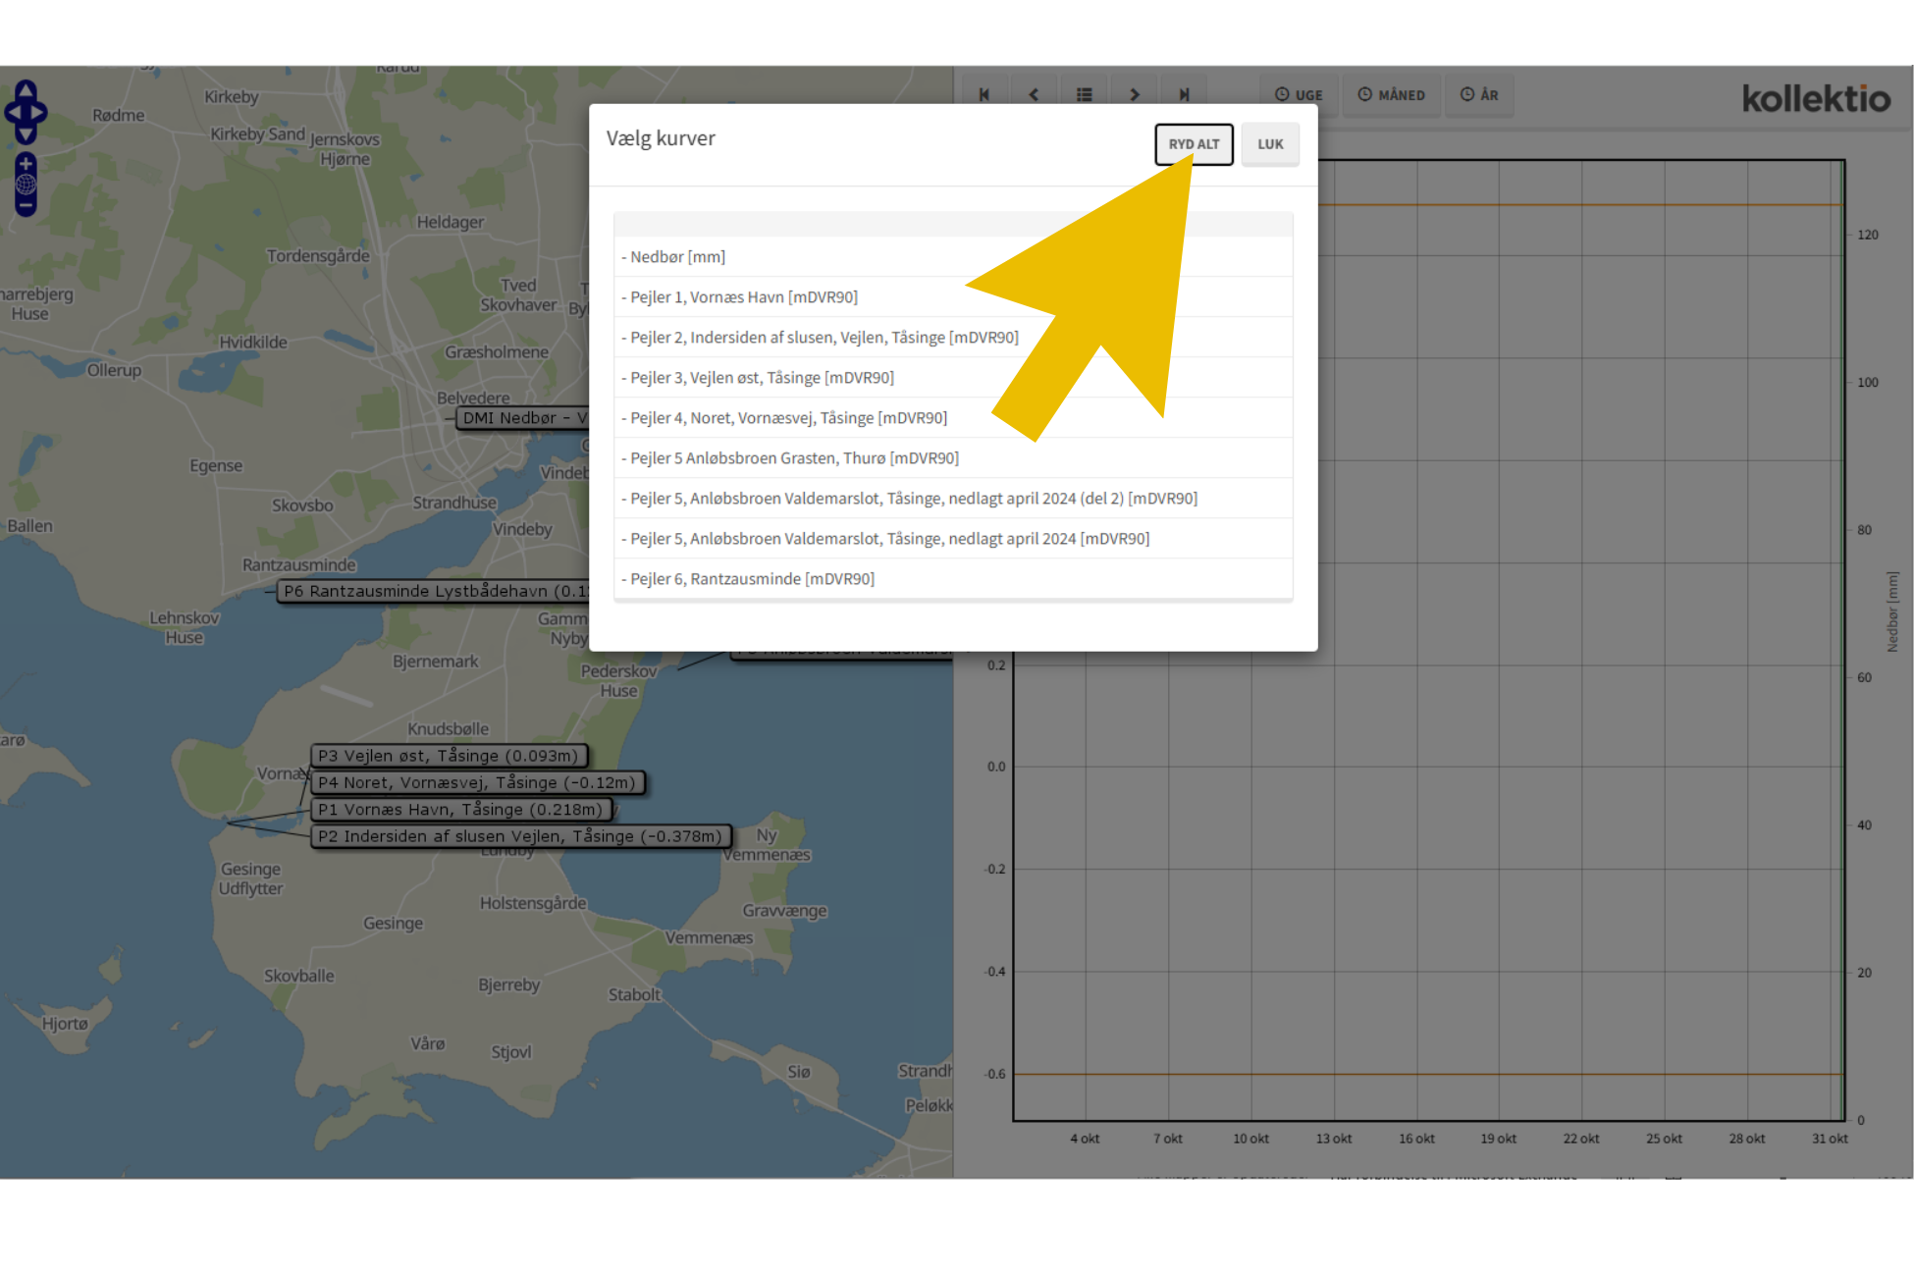This screenshot has width=1914, height=1276.
Task: Switch the chart to the UGE view
Action: 1299,95
